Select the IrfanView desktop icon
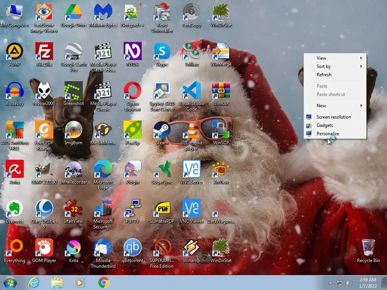 coord(74,211)
